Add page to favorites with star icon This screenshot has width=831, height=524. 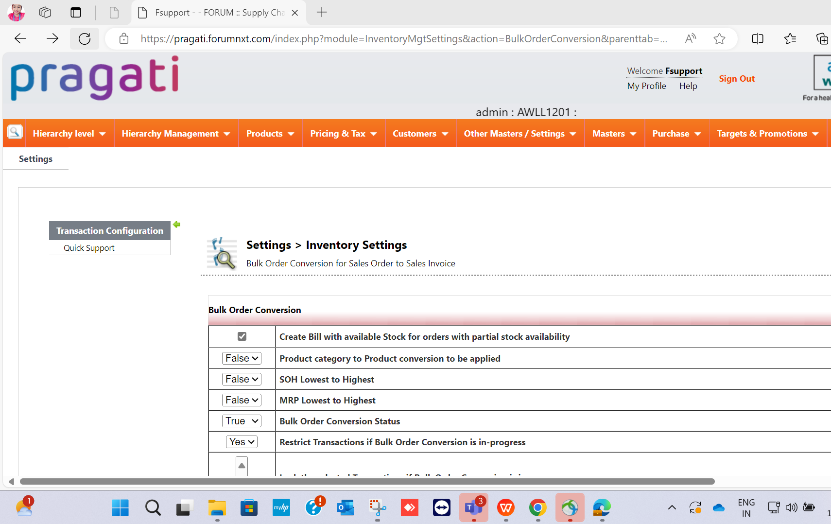click(720, 38)
